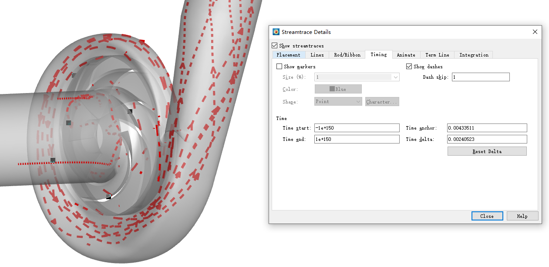Go to the Animate tab
This screenshot has width=549, height=267.
(406, 55)
